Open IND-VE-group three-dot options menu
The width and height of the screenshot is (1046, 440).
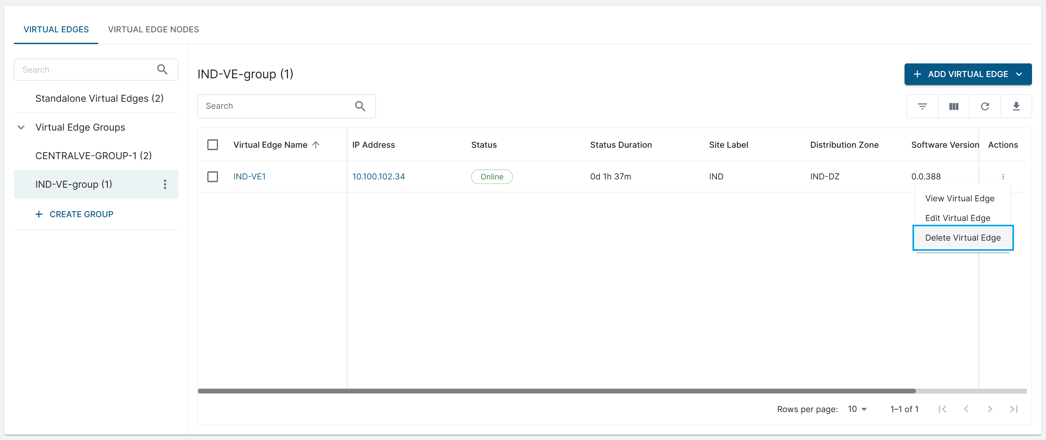pos(165,184)
